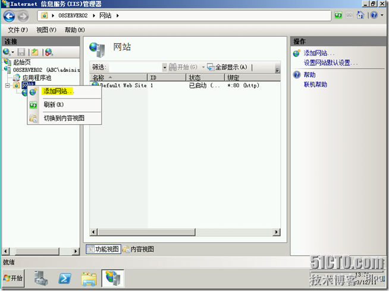Click 添加网站... in the Actions pane
The height and width of the screenshot is (291, 389).
[x=319, y=53]
